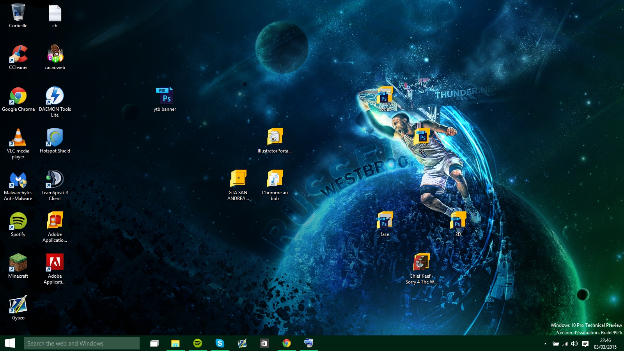Click the Hotspot Shield desktop shortcut

[55, 141]
